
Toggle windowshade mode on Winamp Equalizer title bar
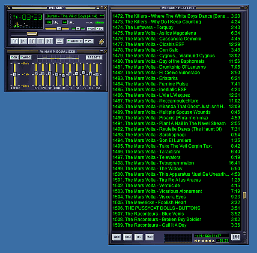[102, 52]
